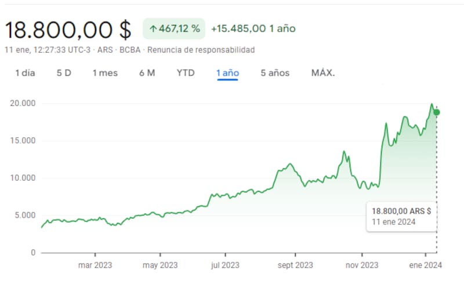
Task: Click the 467,12 % change badge
Action: tap(173, 28)
